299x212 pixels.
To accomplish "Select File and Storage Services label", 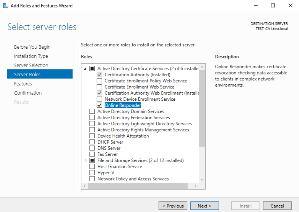I will point(141,160).
